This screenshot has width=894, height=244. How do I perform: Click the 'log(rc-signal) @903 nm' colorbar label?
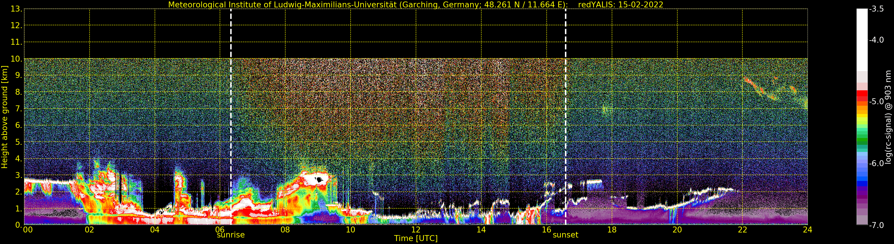tap(888, 117)
